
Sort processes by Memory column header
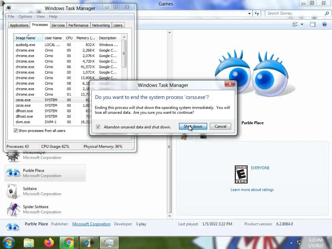point(86,38)
